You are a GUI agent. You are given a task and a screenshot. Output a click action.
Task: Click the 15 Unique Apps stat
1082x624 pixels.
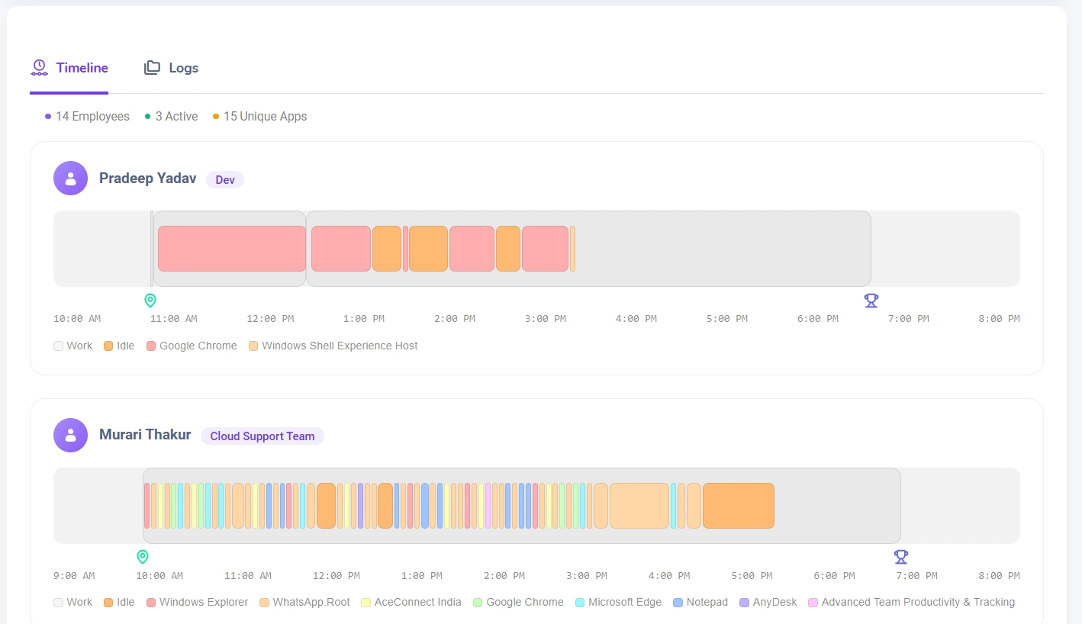[x=259, y=117]
